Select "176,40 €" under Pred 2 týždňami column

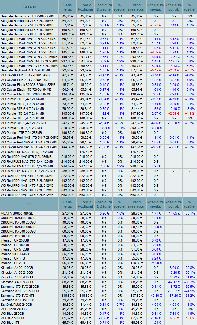pyautogui.click(x=85, y=152)
